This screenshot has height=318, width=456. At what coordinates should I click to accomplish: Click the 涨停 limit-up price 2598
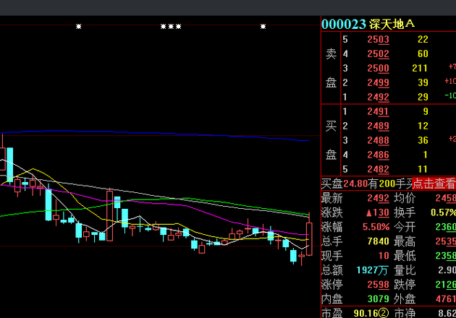pyautogui.click(x=378, y=285)
